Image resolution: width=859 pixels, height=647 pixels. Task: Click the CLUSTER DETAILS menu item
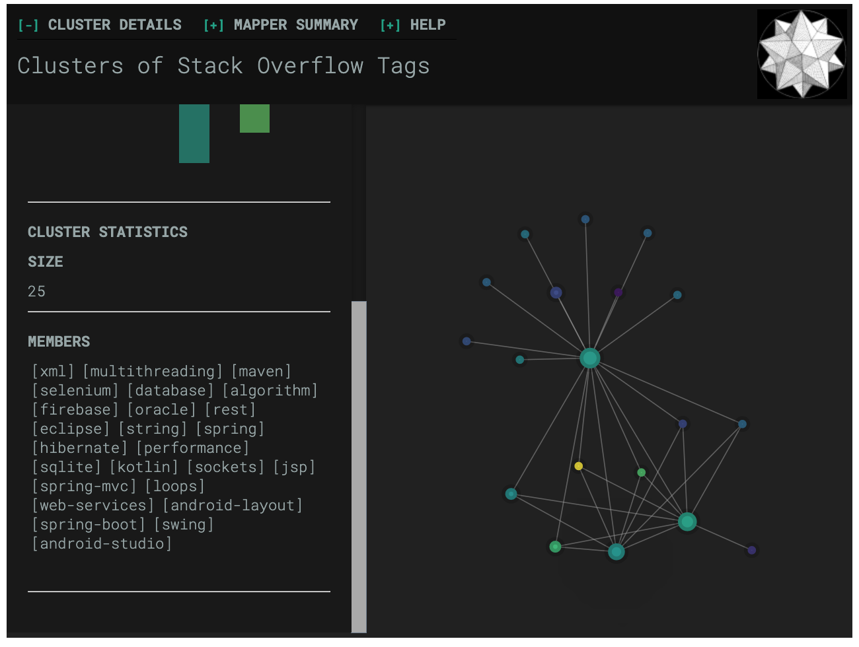coord(115,24)
